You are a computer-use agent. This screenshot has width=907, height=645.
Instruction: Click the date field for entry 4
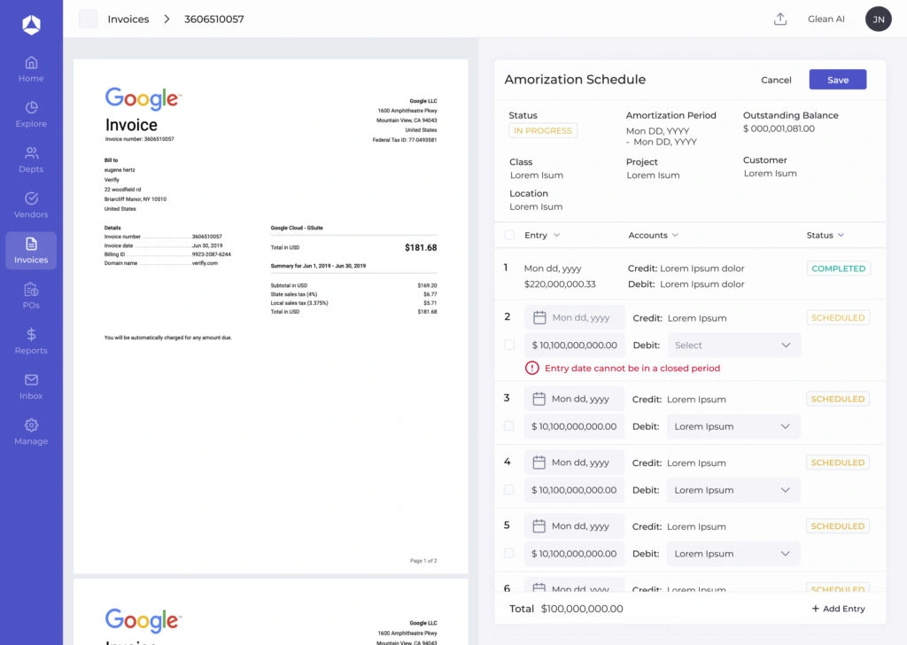574,462
